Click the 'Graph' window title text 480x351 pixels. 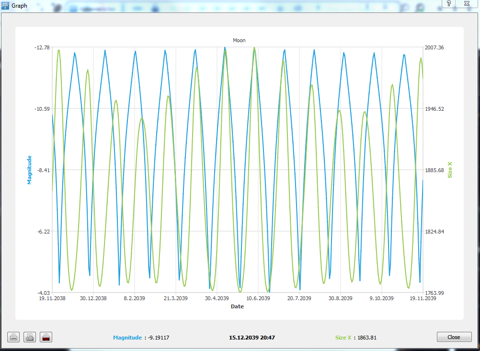coord(19,6)
